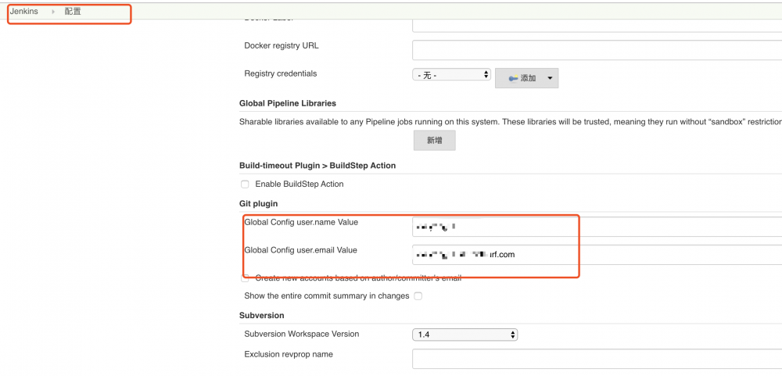Open the 添加 button's dropdown arrow
The image size is (782, 376).
click(x=550, y=78)
